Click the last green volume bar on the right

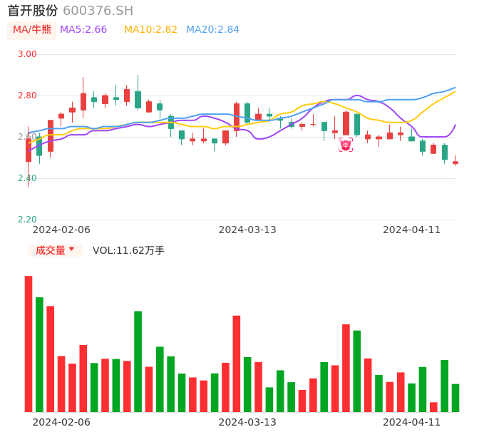(x=455, y=398)
